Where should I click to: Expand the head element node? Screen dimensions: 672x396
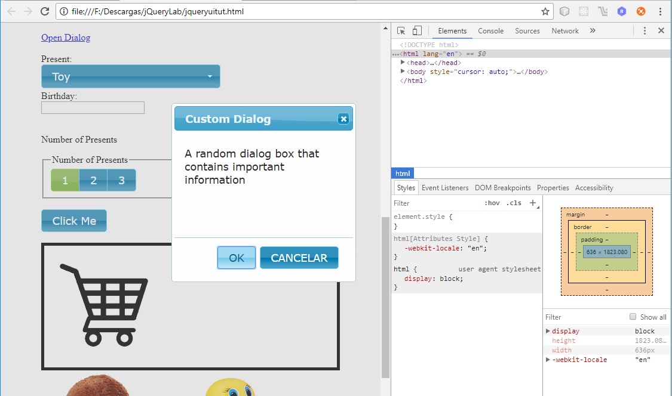click(403, 63)
